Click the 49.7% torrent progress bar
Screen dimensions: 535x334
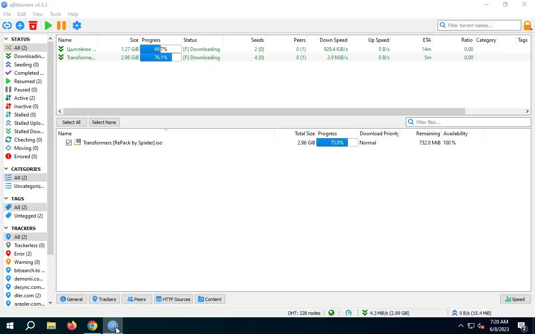pyautogui.click(x=160, y=49)
